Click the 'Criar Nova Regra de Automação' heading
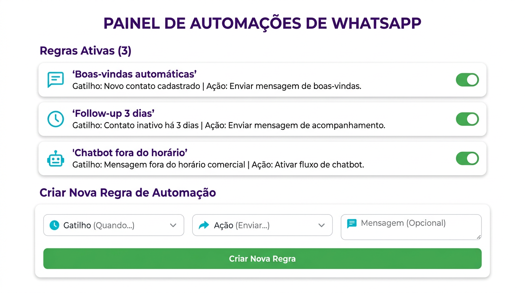Viewport: 525px width, 293px height. click(x=128, y=192)
